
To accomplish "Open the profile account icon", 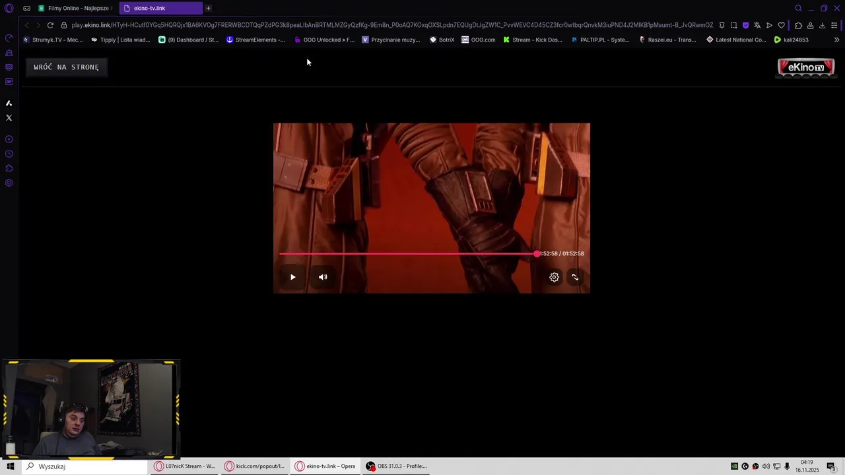I will click(810, 25).
